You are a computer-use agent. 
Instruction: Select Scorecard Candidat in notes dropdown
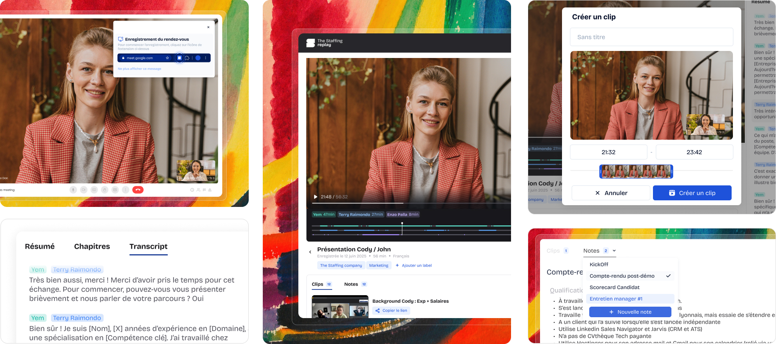(x=614, y=287)
